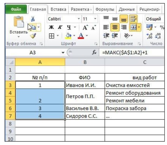Select row 3 header
167x145 pixels.
click(10, 85)
